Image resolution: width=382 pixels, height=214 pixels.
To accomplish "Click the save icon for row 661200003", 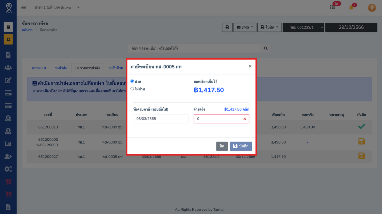I will pyautogui.click(x=362, y=142).
